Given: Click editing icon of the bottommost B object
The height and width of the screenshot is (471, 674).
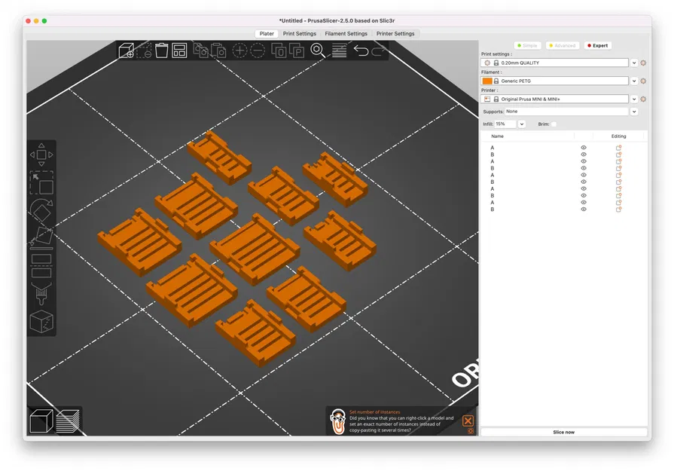Looking at the screenshot, I should click(618, 210).
